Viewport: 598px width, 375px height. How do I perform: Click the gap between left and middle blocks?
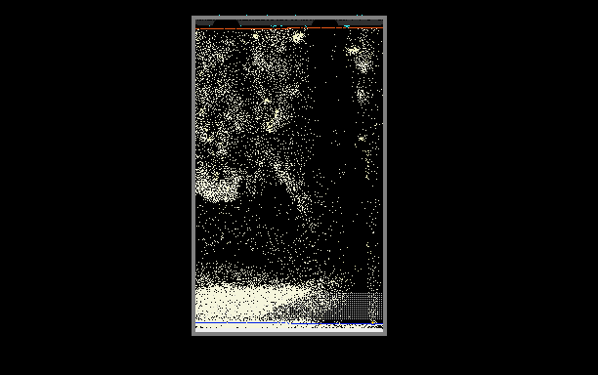point(226,22)
